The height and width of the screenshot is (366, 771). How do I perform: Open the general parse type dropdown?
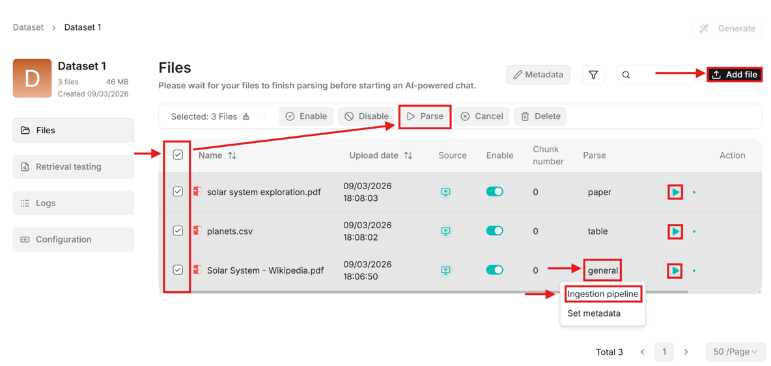(602, 270)
